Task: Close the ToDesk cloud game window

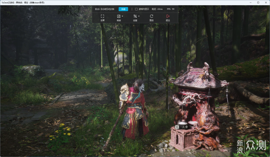Action: coord(266,3)
